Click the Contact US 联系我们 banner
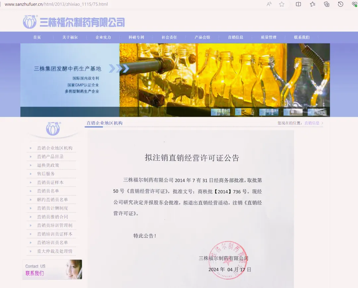Image resolution: width=358 pixels, height=288 pixels. (52, 269)
